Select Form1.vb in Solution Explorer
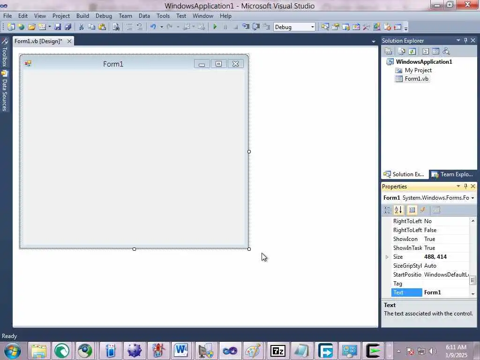 pyautogui.click(x=416, y=79)
